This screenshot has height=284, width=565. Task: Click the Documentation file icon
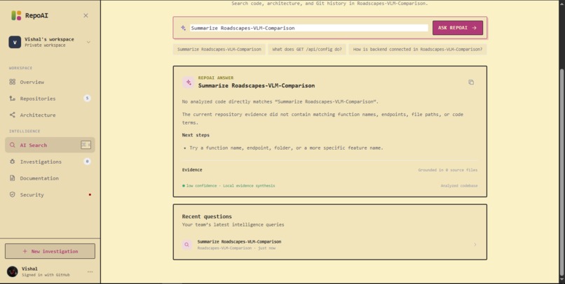coord(12,178)
